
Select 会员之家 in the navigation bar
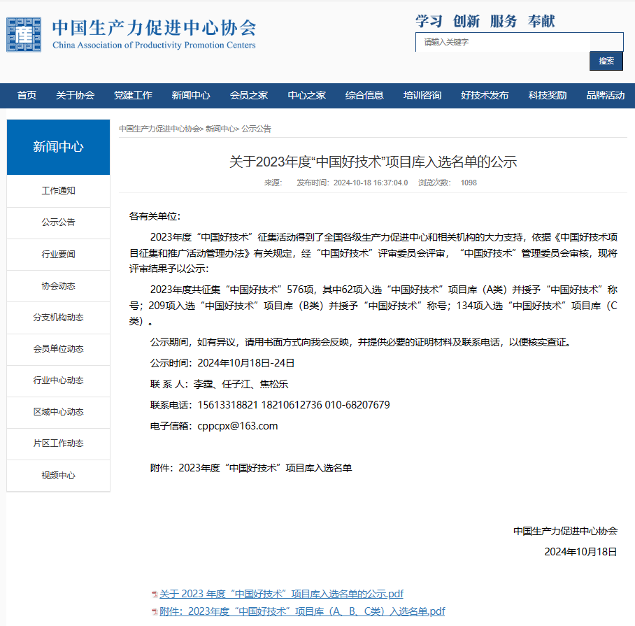[248, 96]
